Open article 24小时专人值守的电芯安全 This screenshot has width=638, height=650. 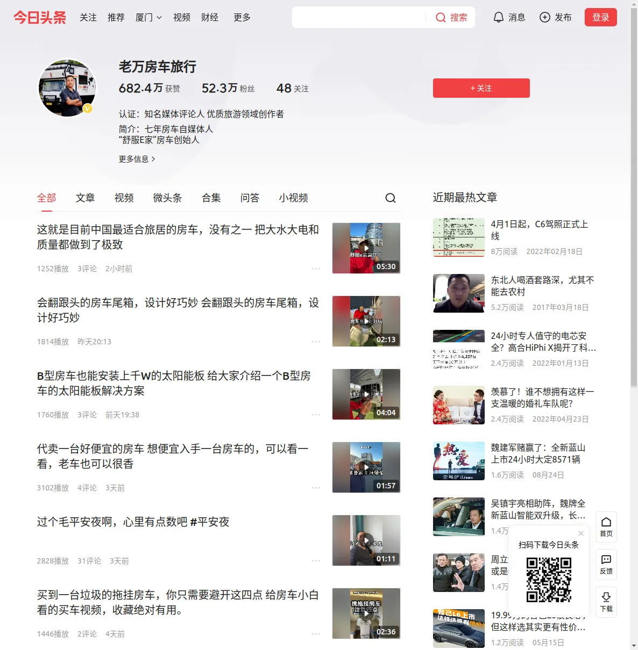(543, 342)
